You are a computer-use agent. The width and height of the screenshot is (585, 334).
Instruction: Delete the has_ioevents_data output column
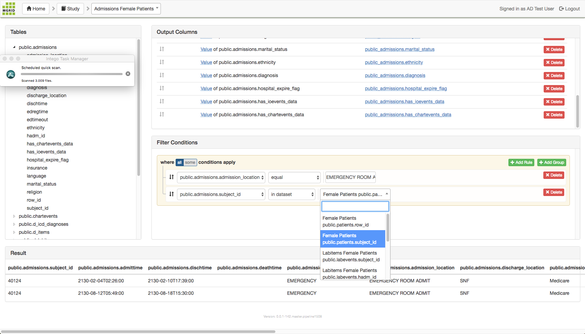tap(554, 102)
